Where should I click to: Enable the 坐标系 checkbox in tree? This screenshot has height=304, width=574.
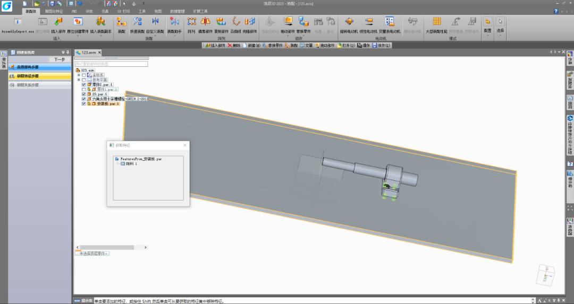[x=83, y=75]
